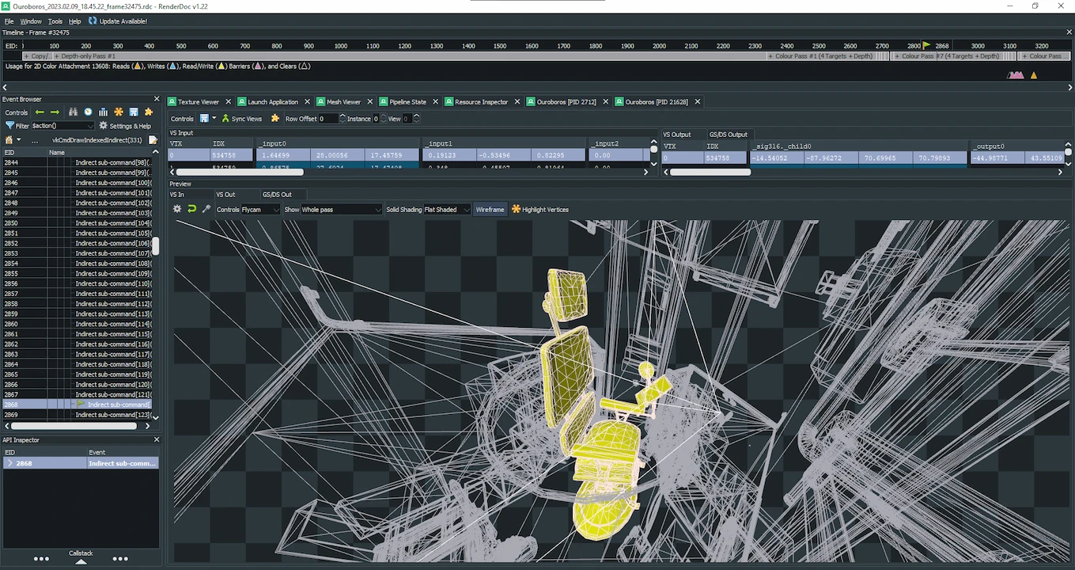Close the API Inspector panel
The height and width of the screenshot is (570, 1075).
pos(156,440)
